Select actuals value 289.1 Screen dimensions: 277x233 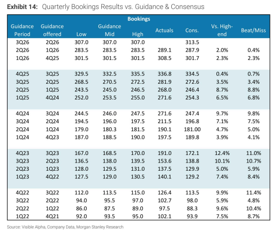pyautogui.click(x=165, y=50)
